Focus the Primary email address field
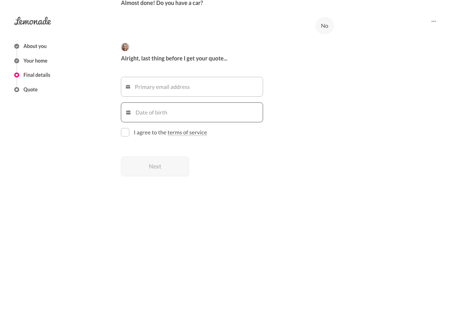The height and width of the screenshot is (320, 455). pos(192,87)
